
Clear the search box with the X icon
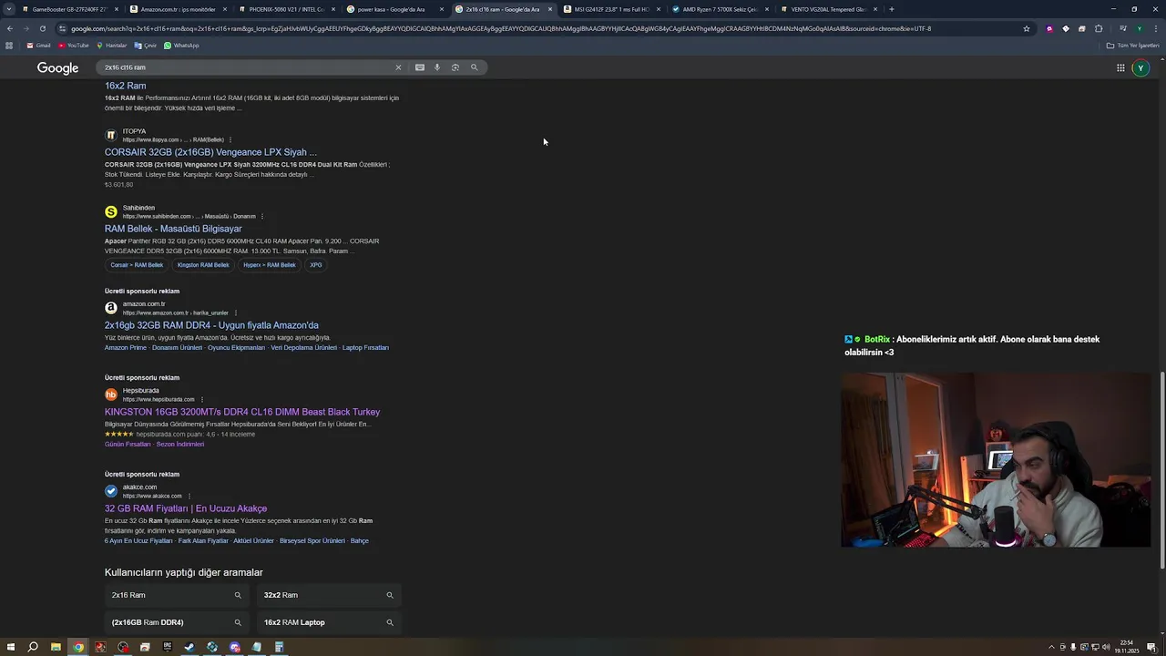(398, 67)
